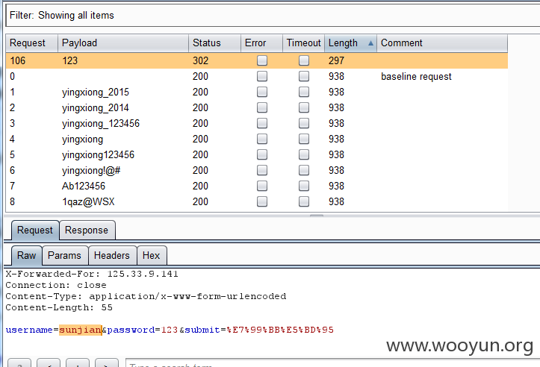This screenshot has height=367, width=540.
Task: Click the 302 status cell
Action: point(200,60)
